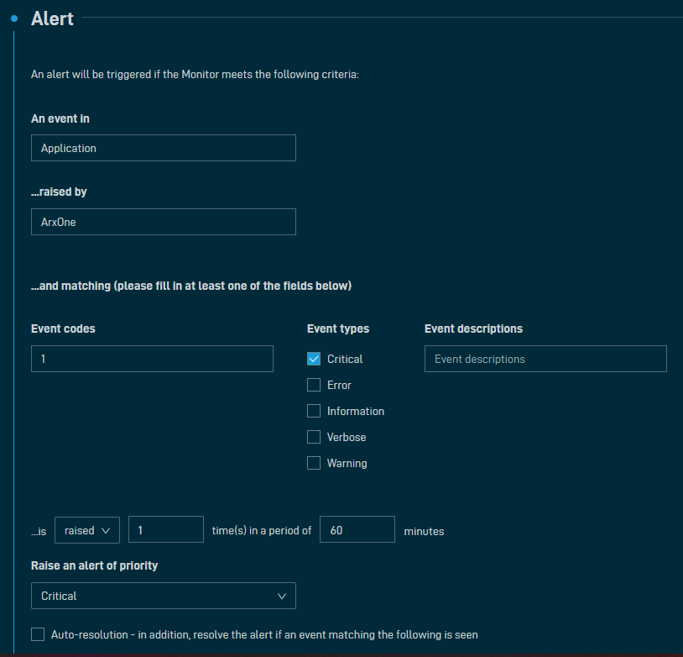
Task: Enable the Auto-resolution checkbox
Action: 38,634
